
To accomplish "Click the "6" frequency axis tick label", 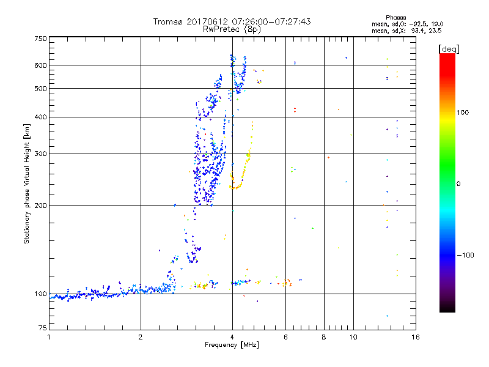I will pos(285,337).
